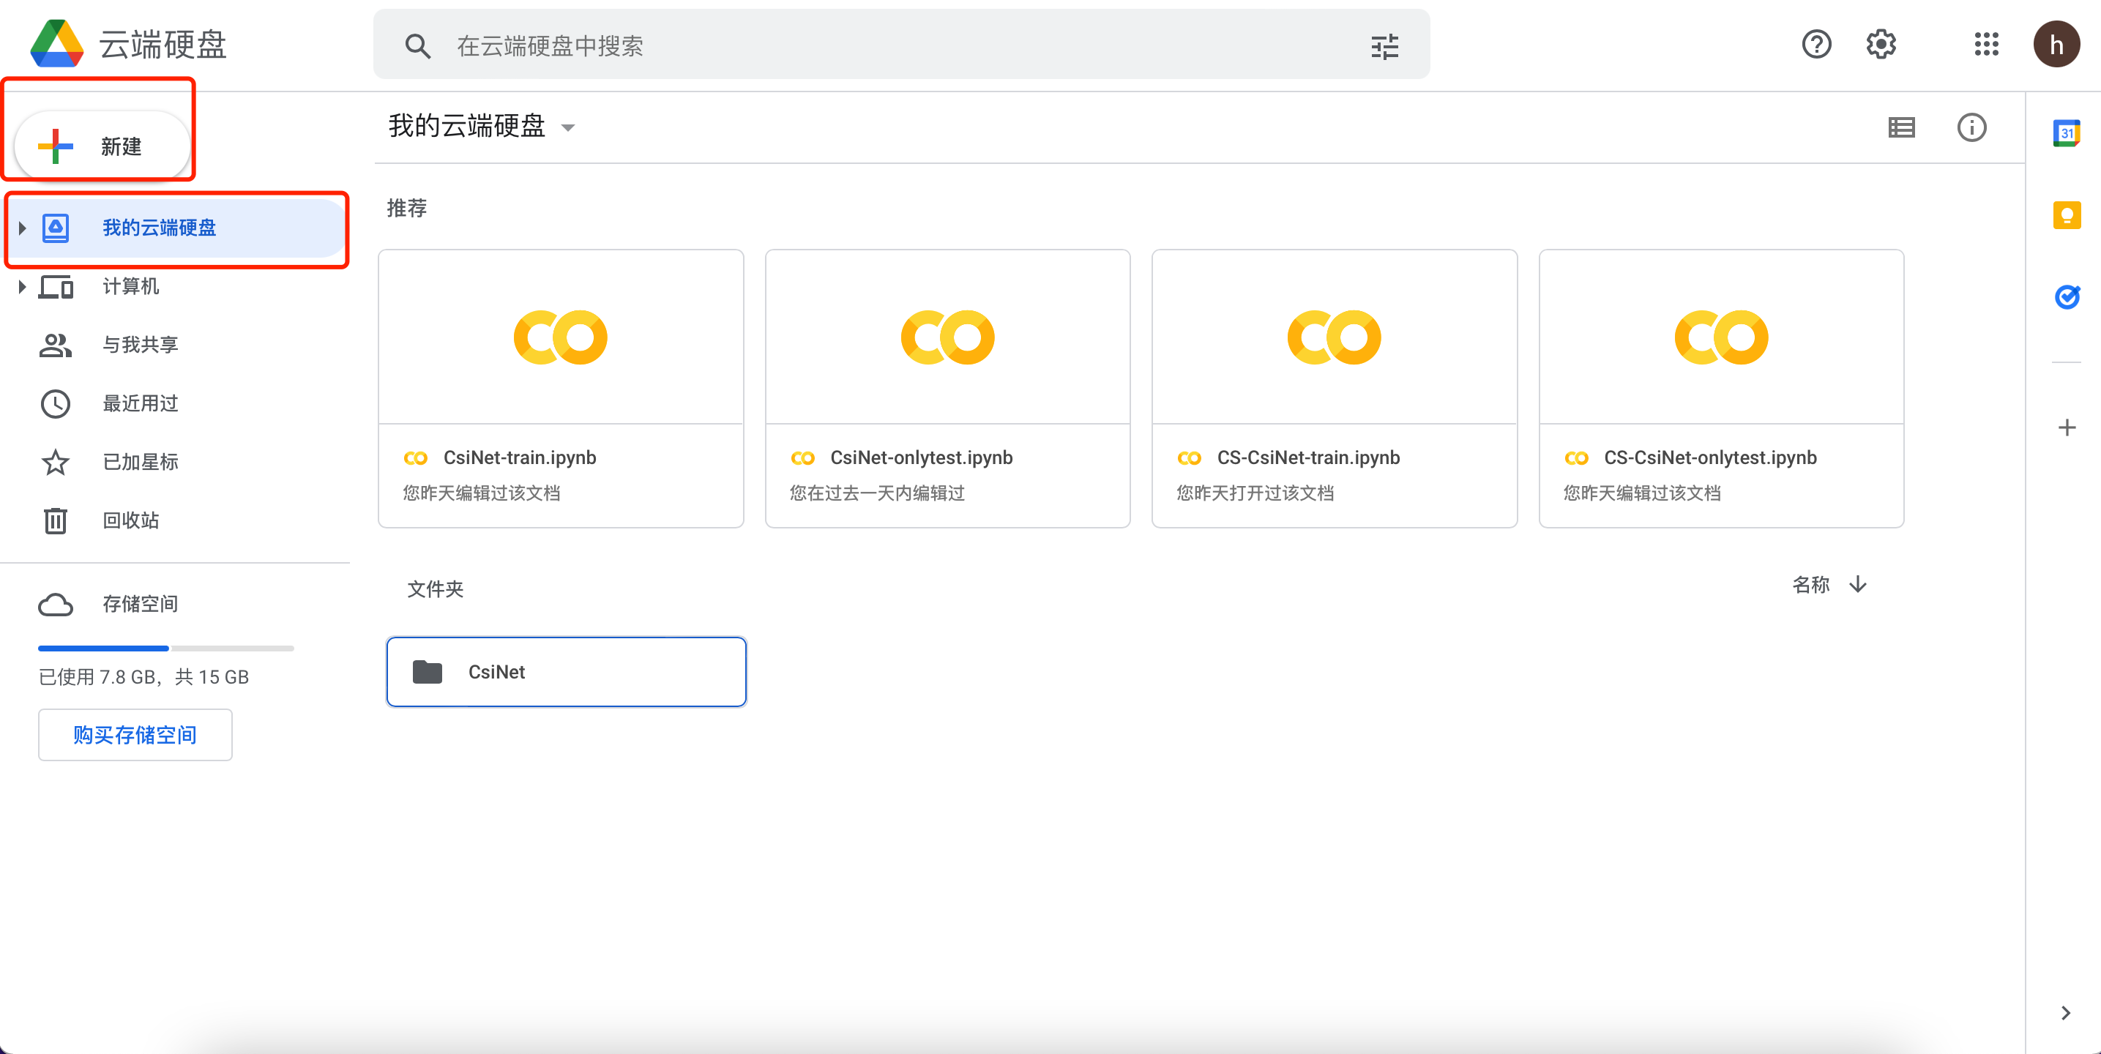Image resolution: width=2101 pixels, height=1054 pixels.
Task: Open Google Calendar in the side panel
Action: tap(2067, 133)
